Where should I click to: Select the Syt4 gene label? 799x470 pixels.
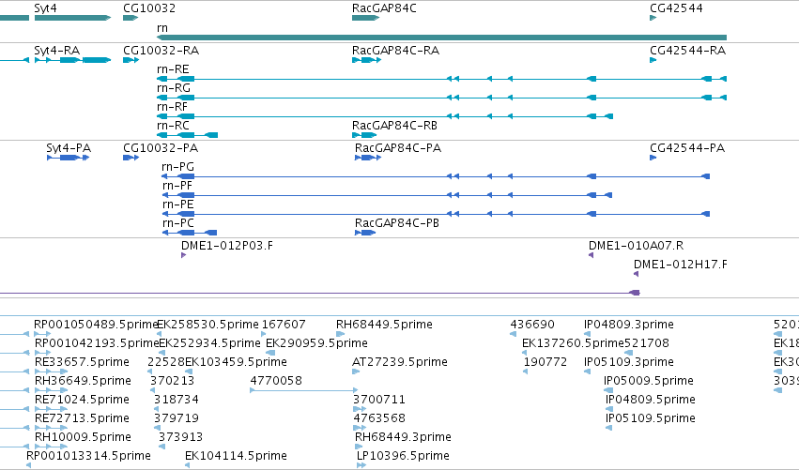pyautogui.click(x=45, y=8)
